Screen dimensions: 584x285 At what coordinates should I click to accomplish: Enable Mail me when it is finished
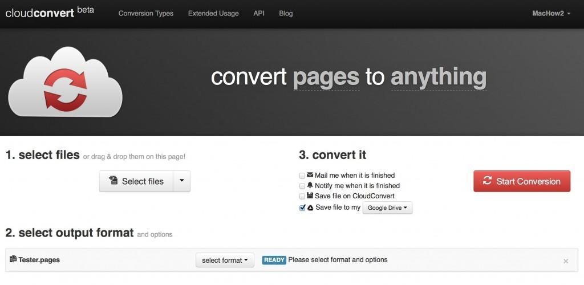302,176
